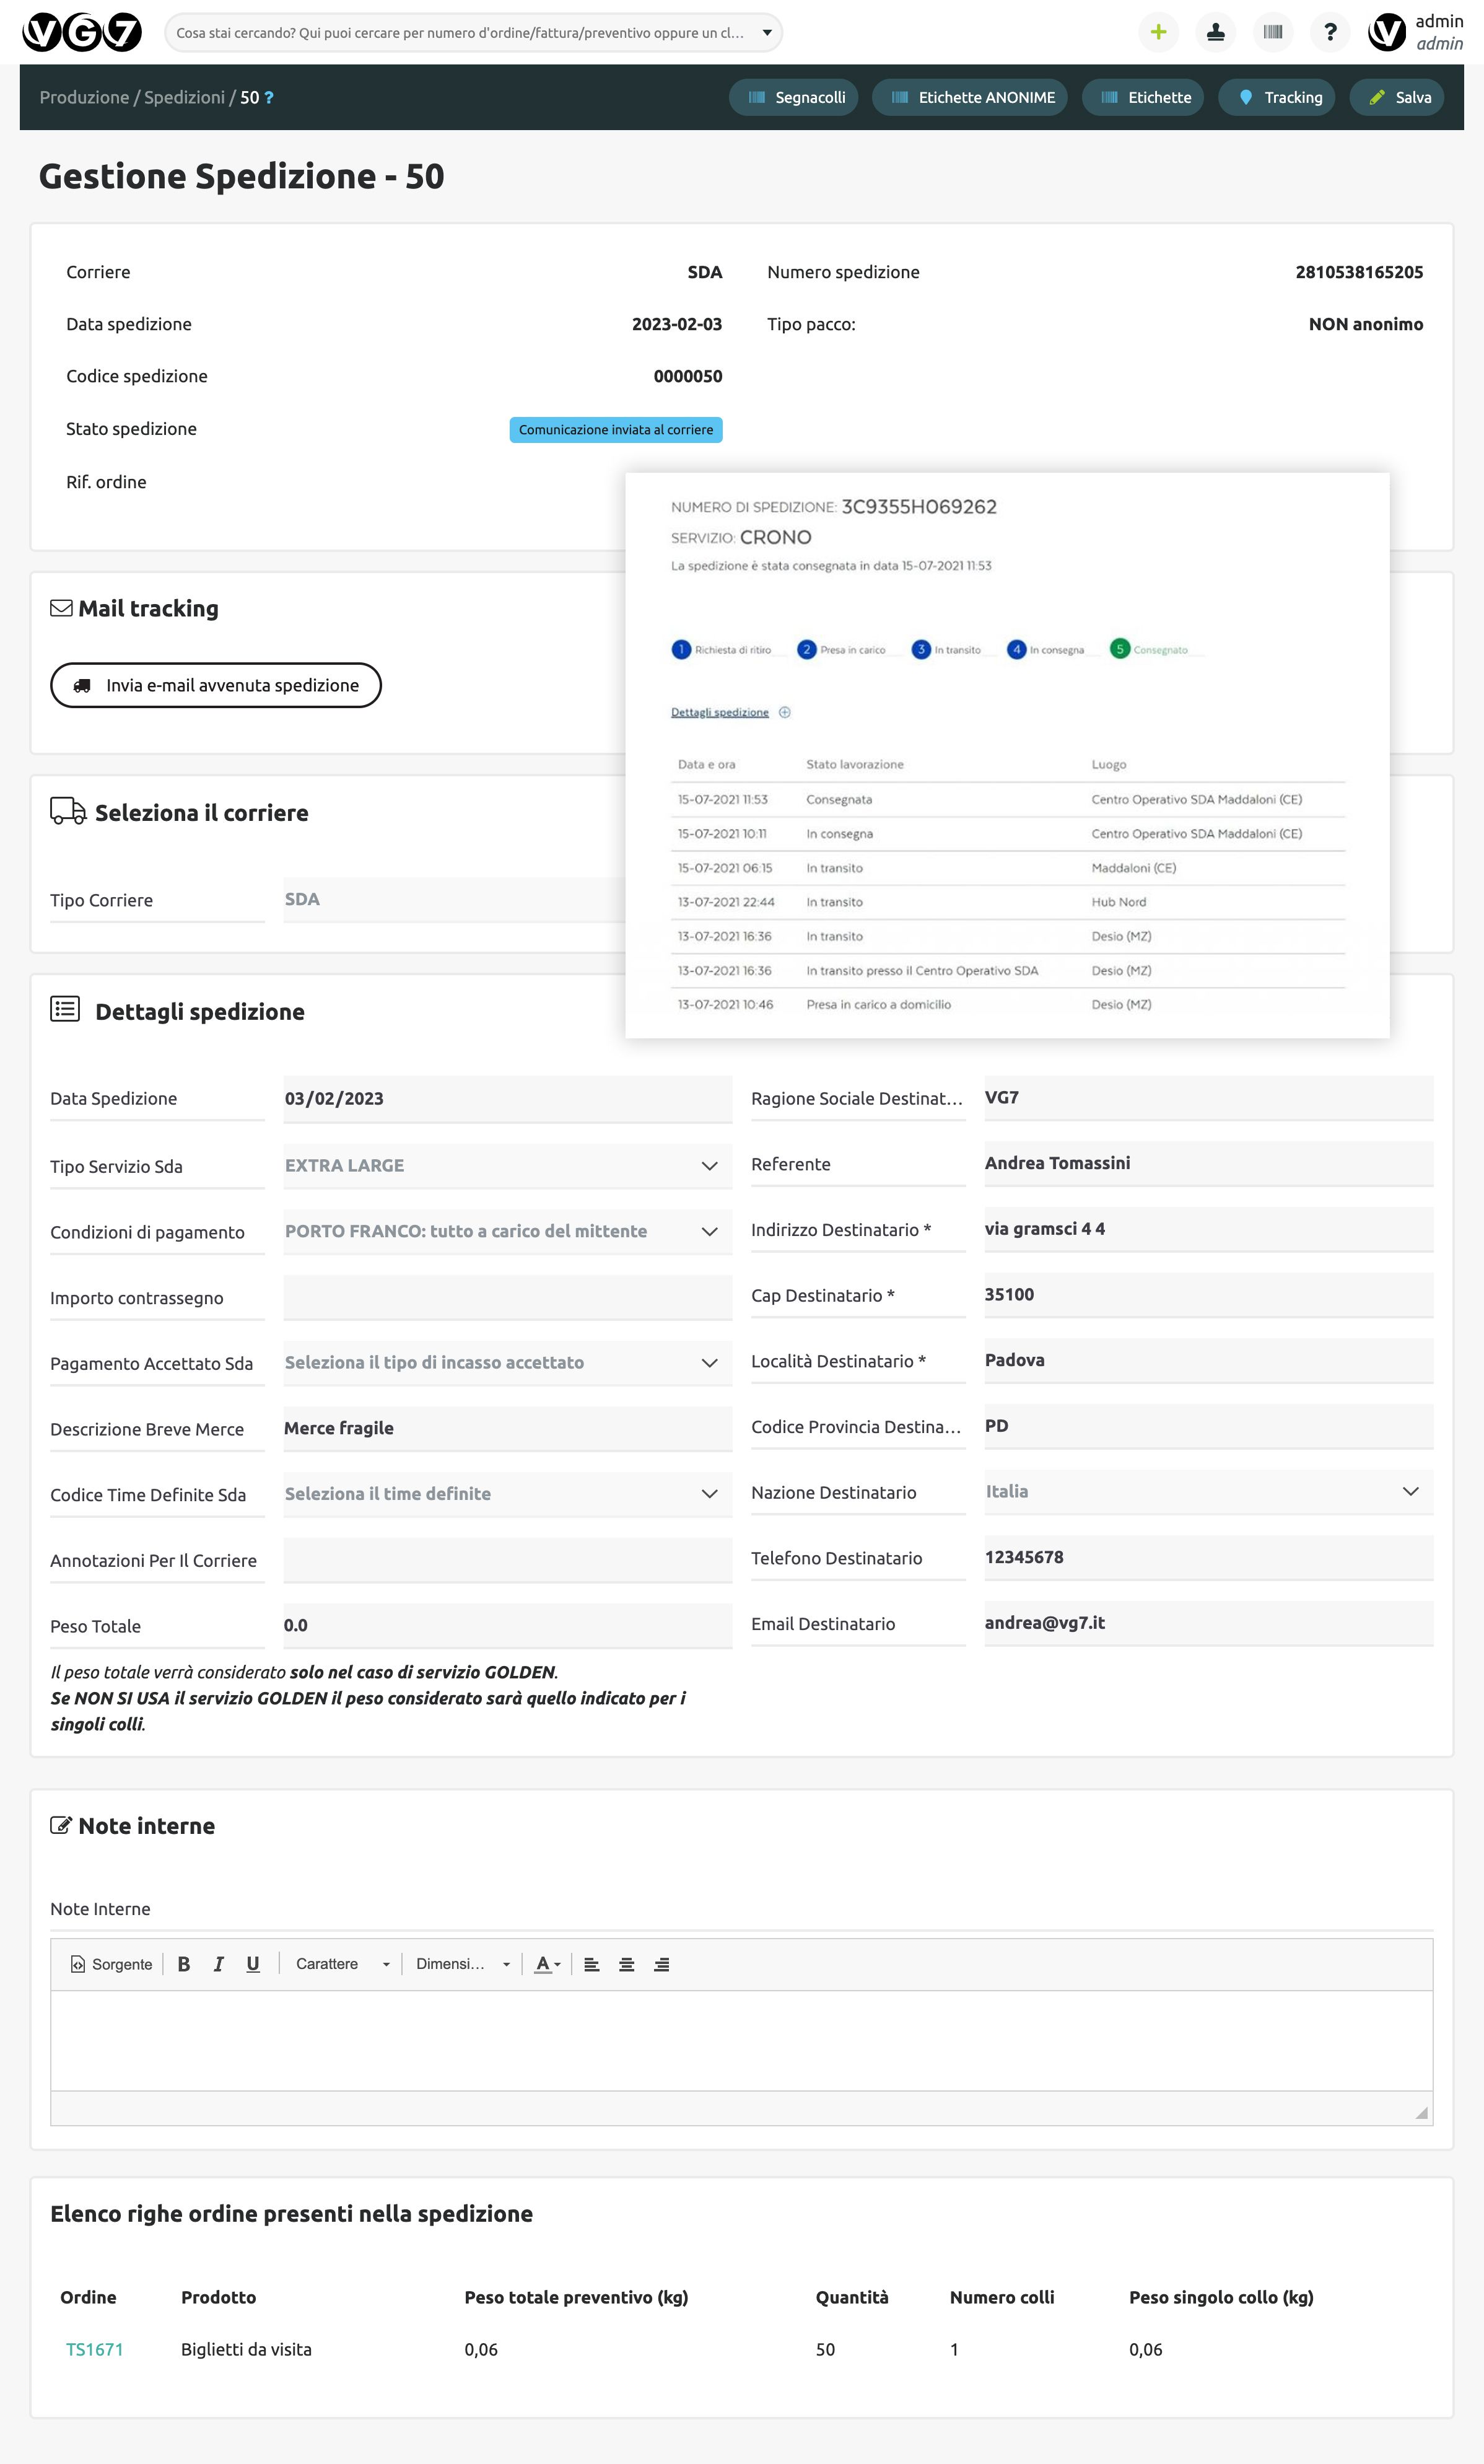Click the Annotazioni Per Il Corriere field
Screen dimensions: 1484x2464
tap(508, 1560)
